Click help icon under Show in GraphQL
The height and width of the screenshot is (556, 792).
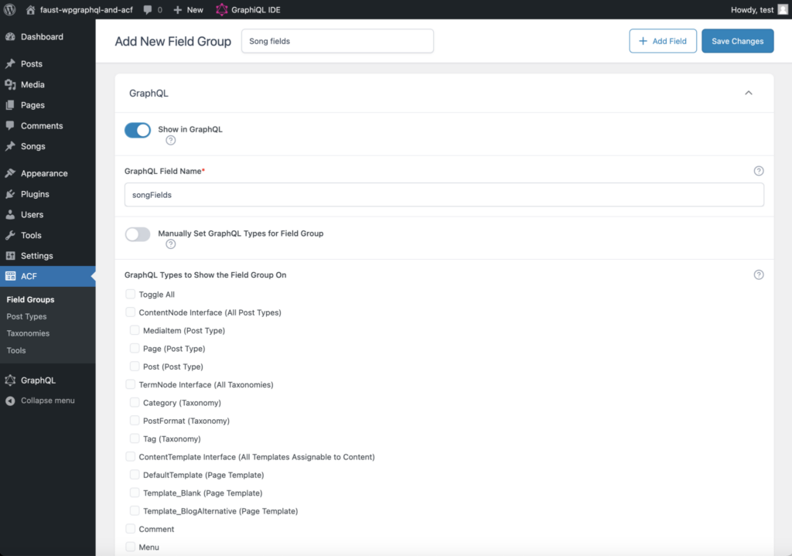(170, 141)
